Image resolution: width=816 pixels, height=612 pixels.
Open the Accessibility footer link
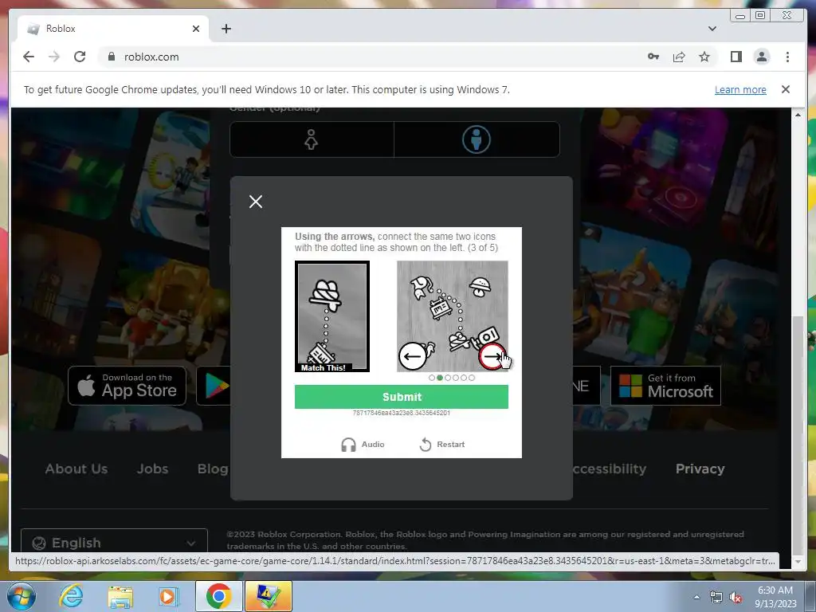pos(610,469)
